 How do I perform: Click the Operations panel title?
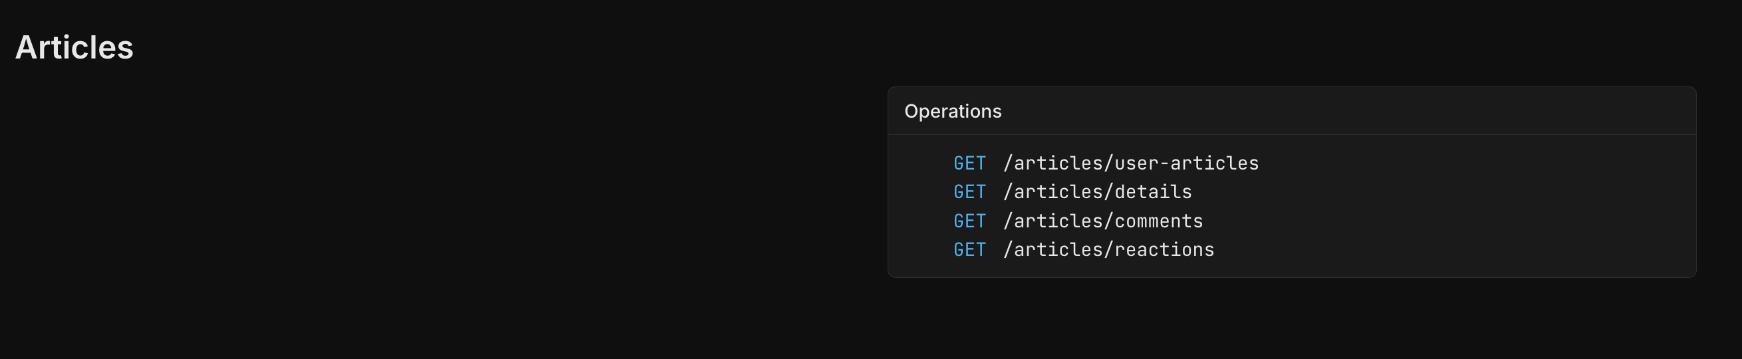(x=952, y=111)
